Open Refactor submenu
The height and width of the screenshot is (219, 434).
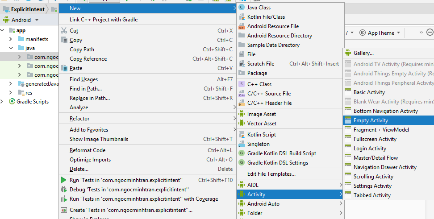click(147, 119)
